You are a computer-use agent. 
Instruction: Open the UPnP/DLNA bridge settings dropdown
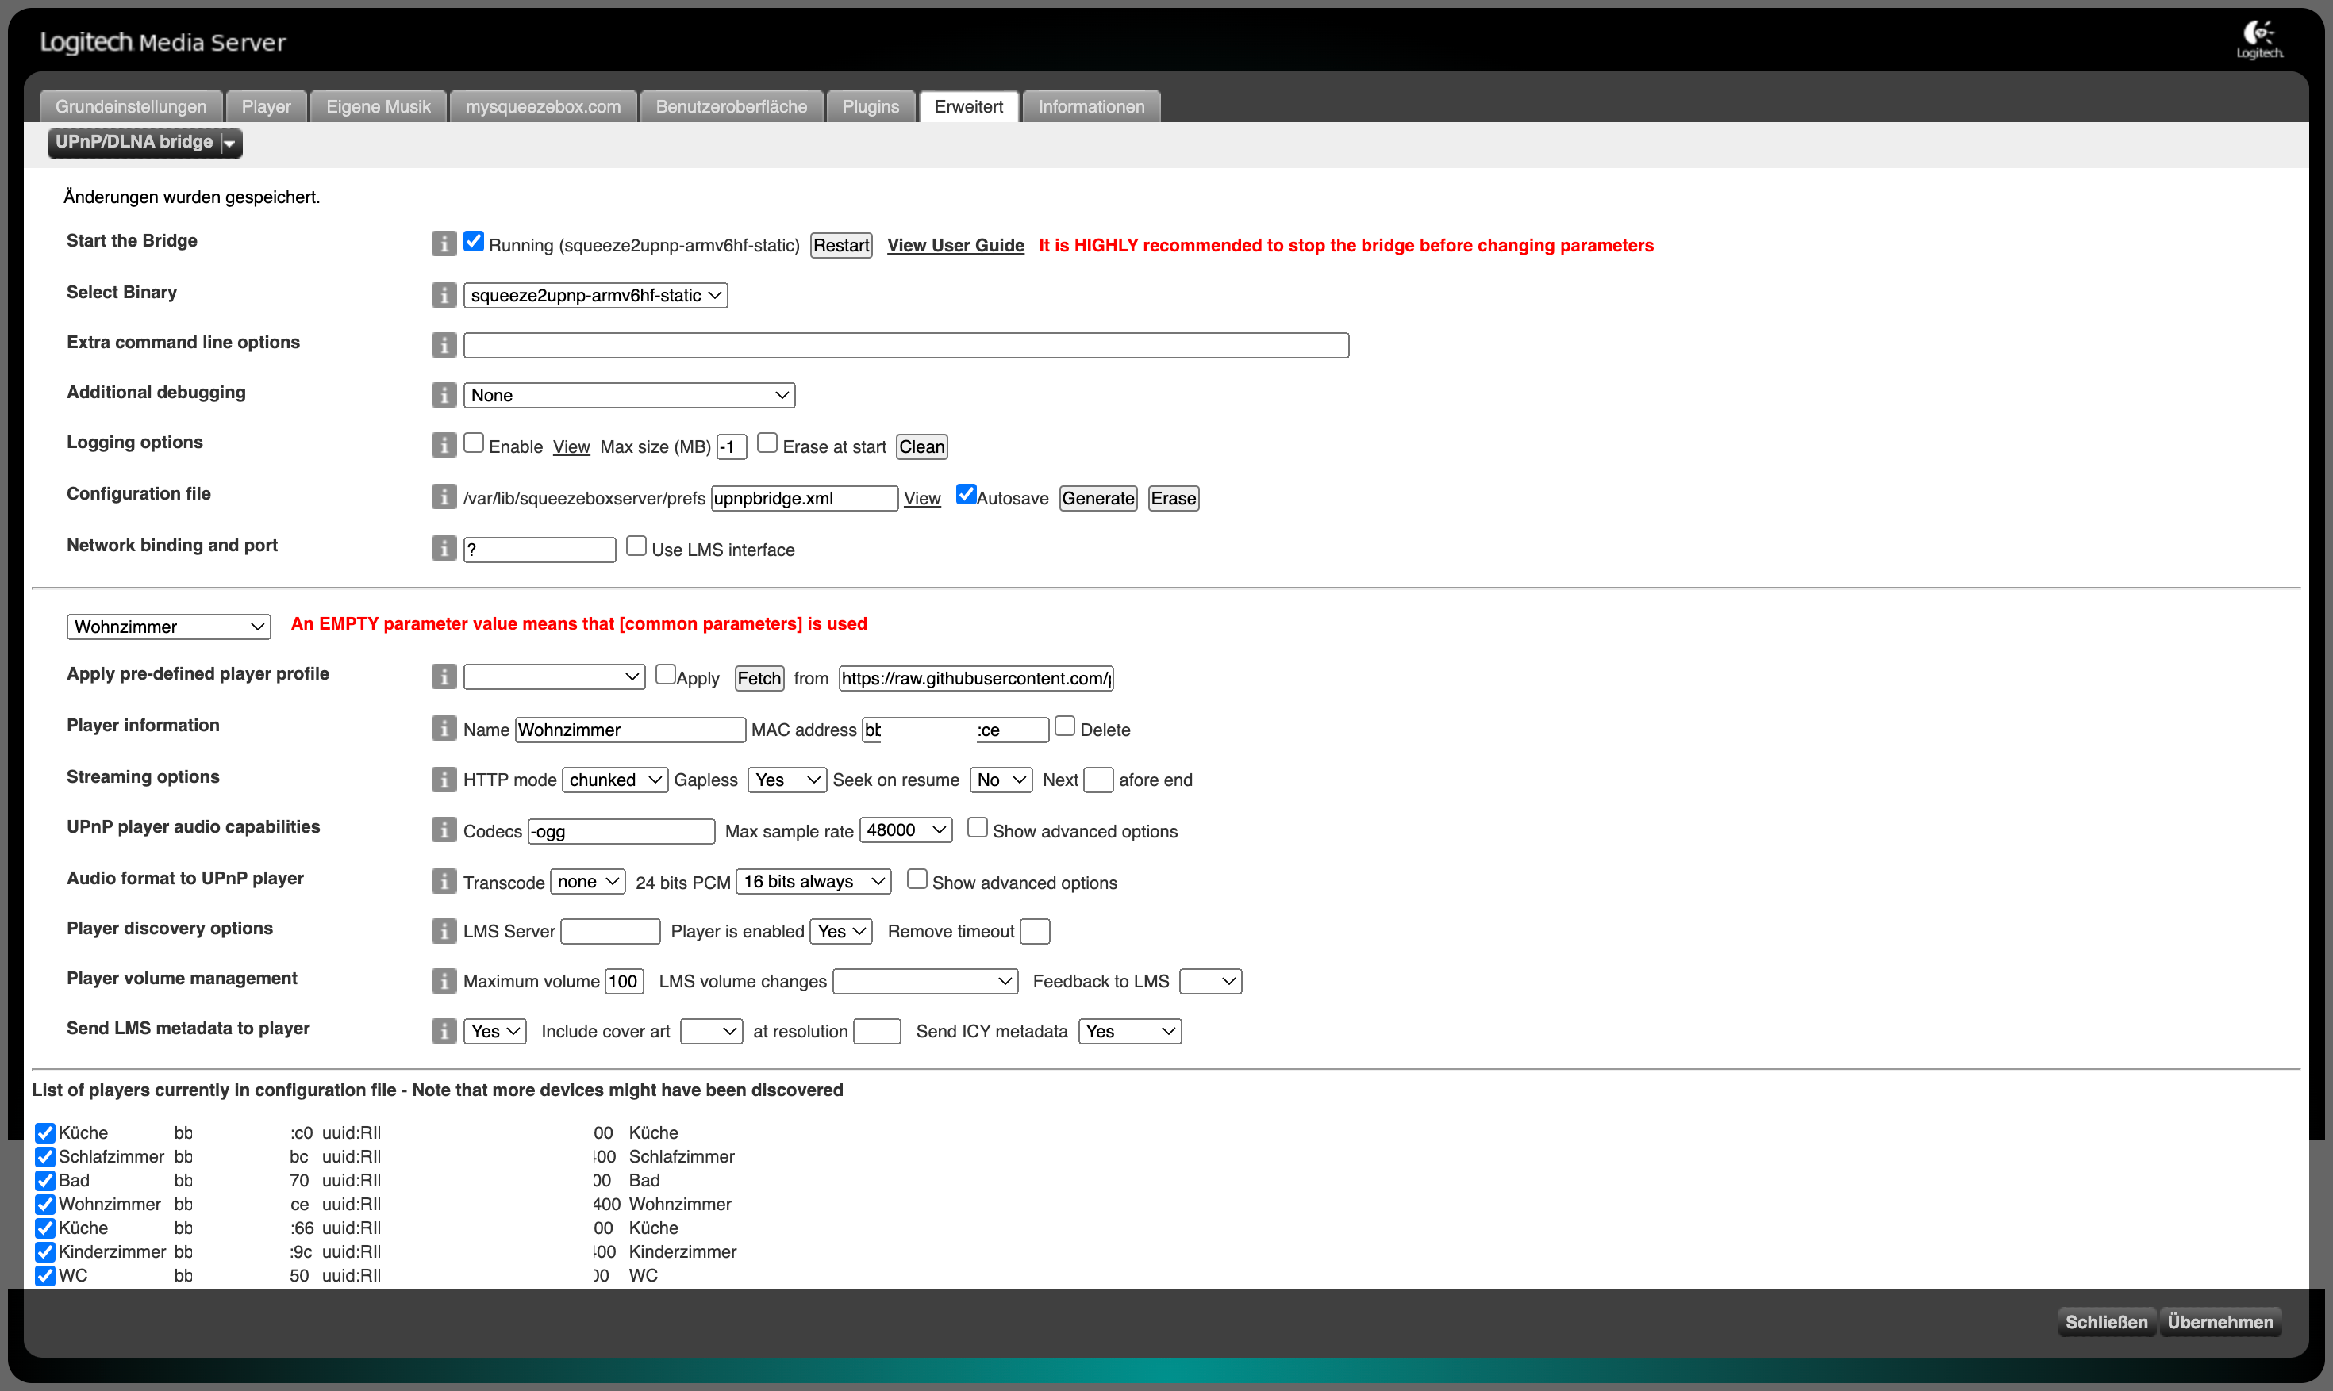coord(145,143)
